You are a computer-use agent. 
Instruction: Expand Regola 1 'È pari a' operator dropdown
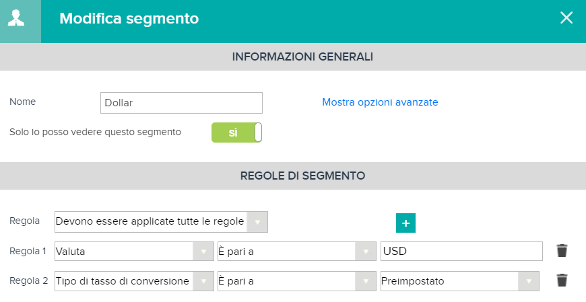pyautogui.click(x=297, y=252)
